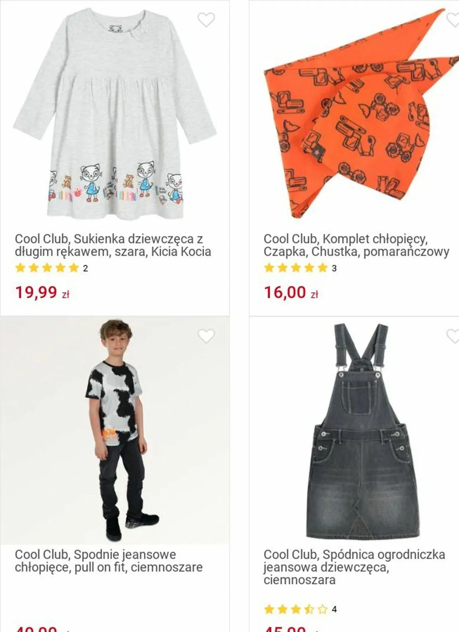Open the 3 reviews count for cap set
This screenshot has width=459, height=632.
click(334, 268)
